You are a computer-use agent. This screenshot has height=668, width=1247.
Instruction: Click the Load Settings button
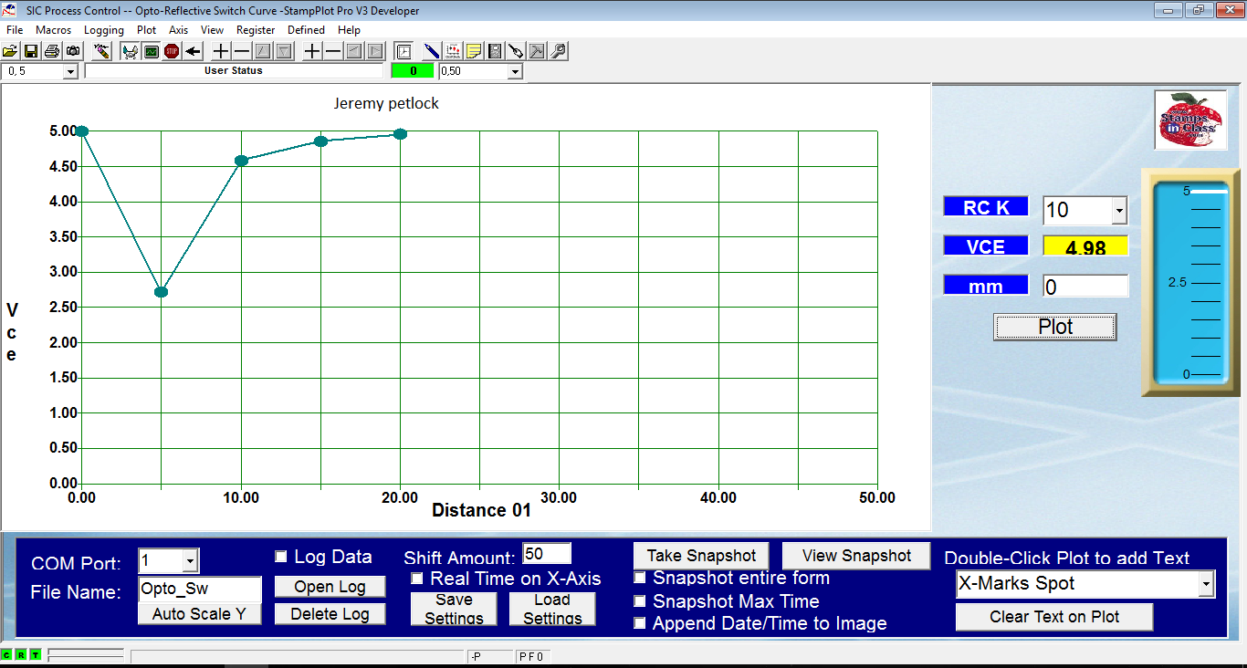pos(552,609)
